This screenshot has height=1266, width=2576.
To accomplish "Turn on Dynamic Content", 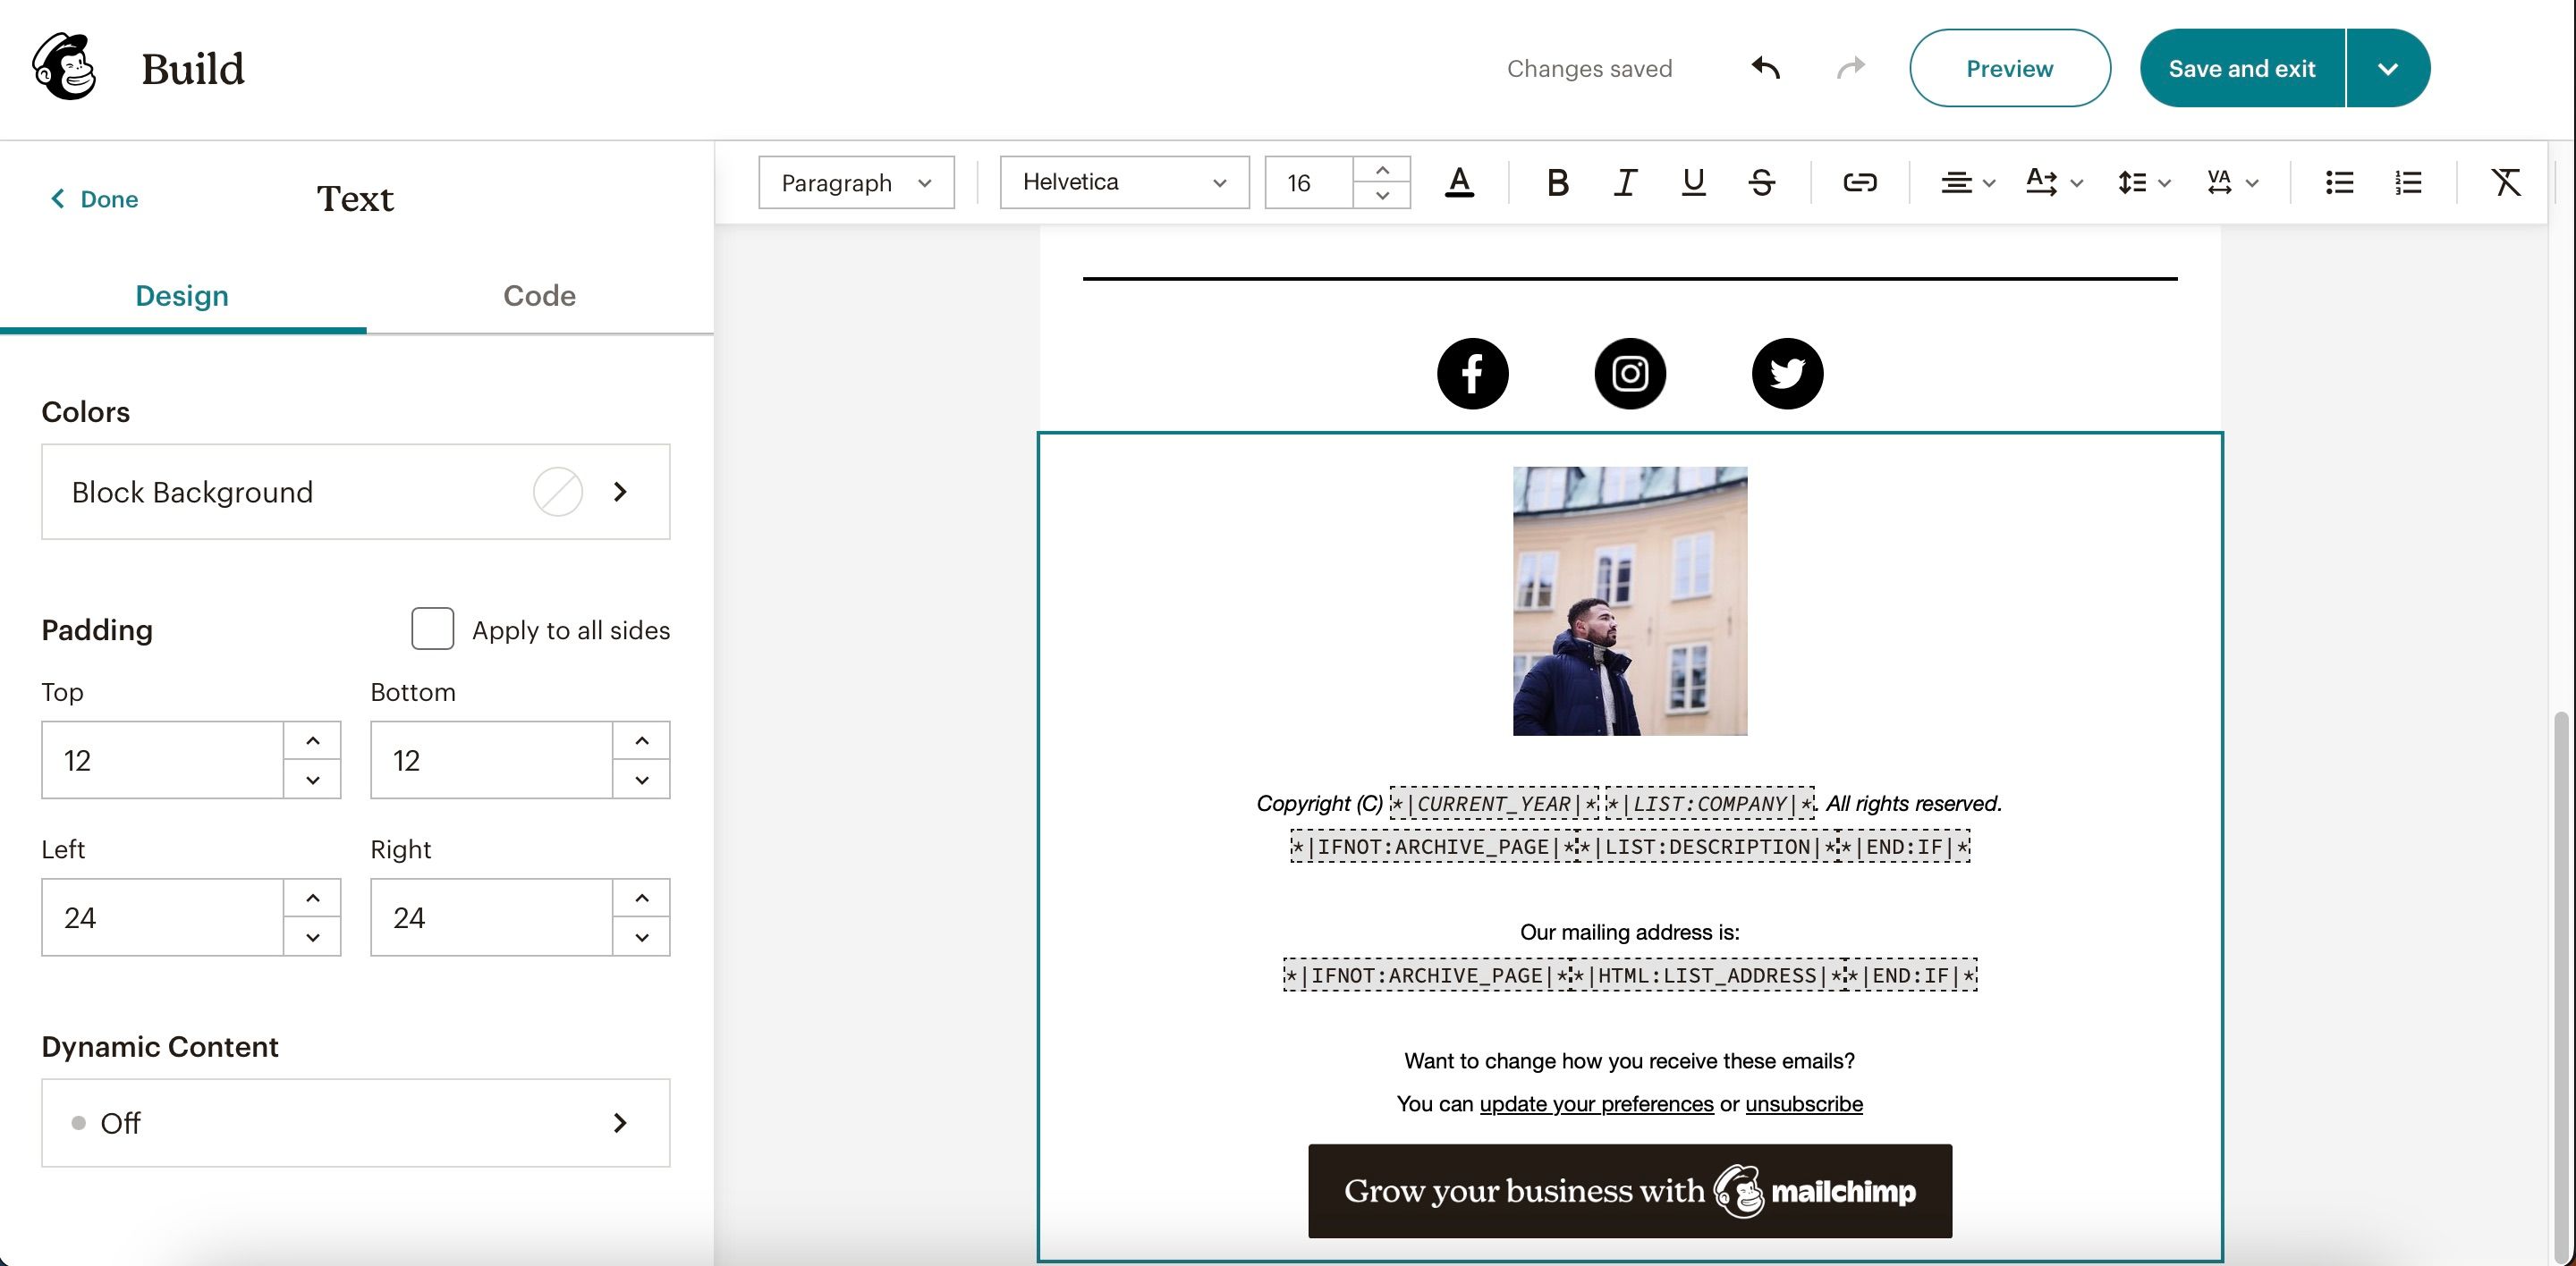I will (355, 1122).
